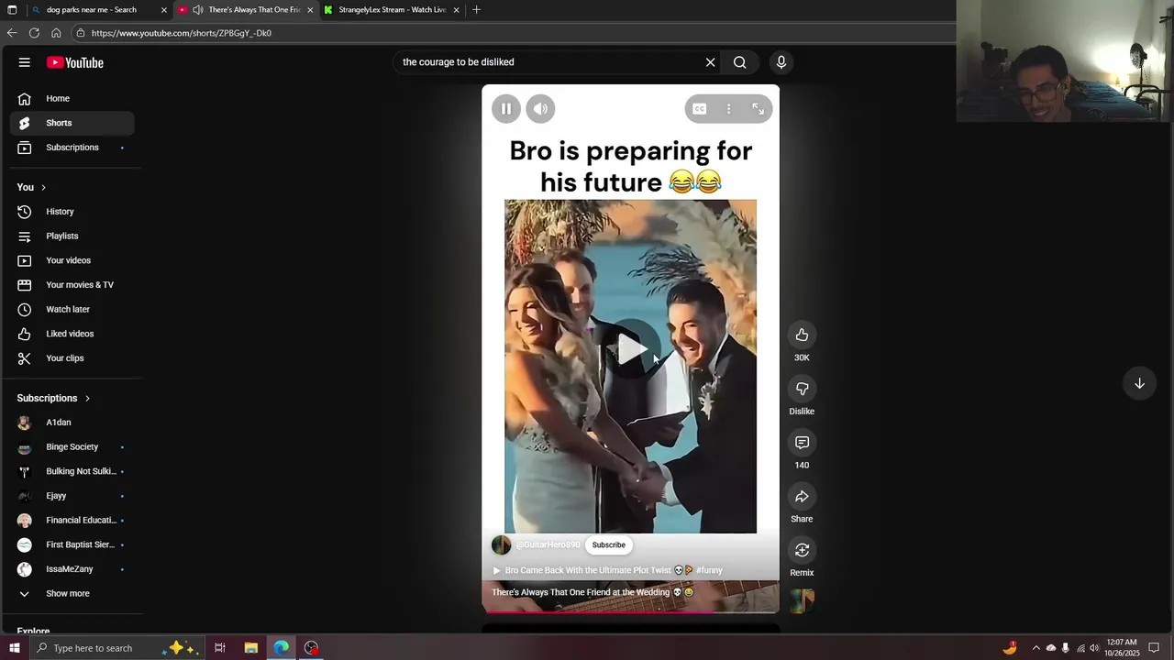
Task: Open the comments showing 140
Action: coord(802,443)
